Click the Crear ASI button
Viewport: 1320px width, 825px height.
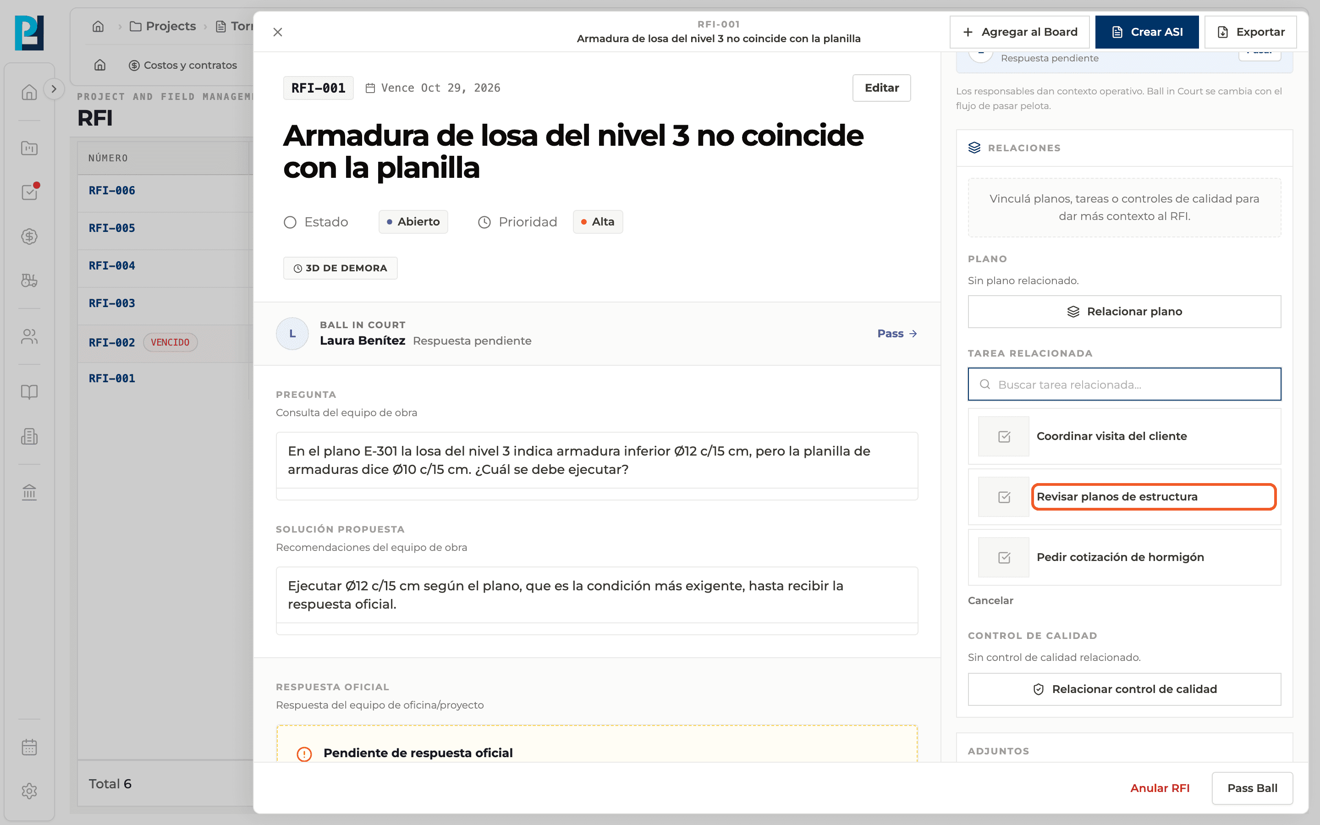click(x=1147, y=32)
